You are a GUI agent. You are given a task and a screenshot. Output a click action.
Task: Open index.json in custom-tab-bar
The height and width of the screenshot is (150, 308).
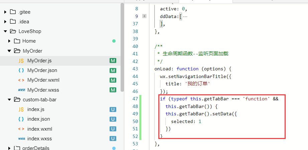(x=38, y=119)
